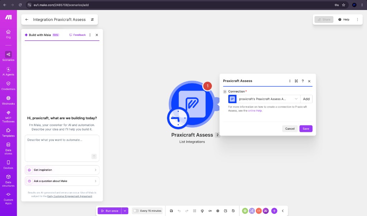Open Early Customer Engagement Agreement link
Image resolution: width=367 pixels, height=216 pixels.
click(x=70, y=196)
